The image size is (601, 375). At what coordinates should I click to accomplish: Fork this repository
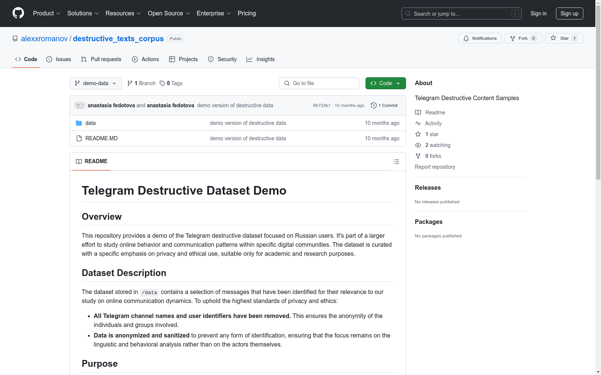[x=523, y=38]
